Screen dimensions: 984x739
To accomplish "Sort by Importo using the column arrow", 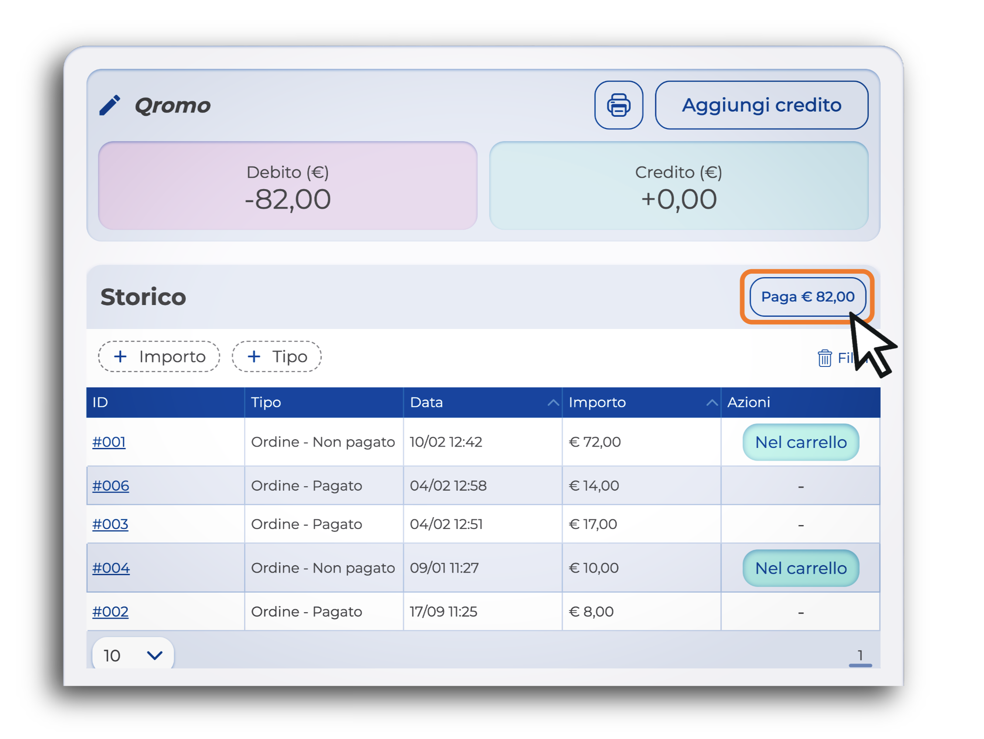I will (x=711, y=403).
